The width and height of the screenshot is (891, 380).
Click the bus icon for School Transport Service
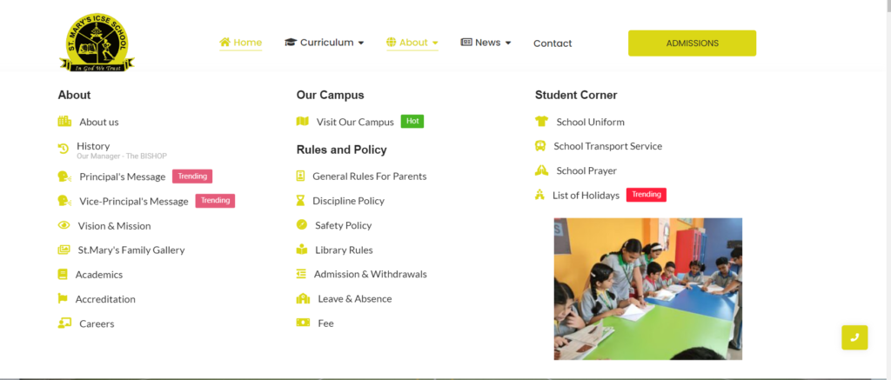[540, 146]
